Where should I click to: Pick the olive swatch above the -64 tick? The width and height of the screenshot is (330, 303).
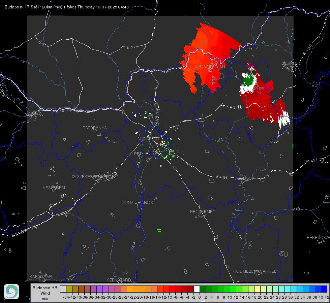(x=69, y=289)
